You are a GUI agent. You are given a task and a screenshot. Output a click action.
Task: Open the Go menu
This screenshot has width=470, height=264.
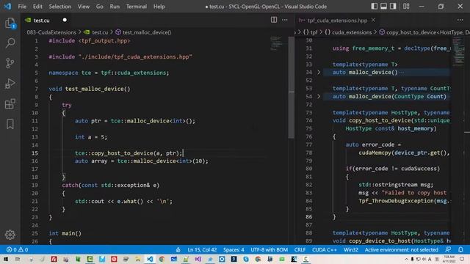coord(100,7)
